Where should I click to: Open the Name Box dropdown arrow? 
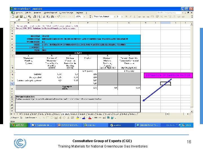click(x=28, y=20)
